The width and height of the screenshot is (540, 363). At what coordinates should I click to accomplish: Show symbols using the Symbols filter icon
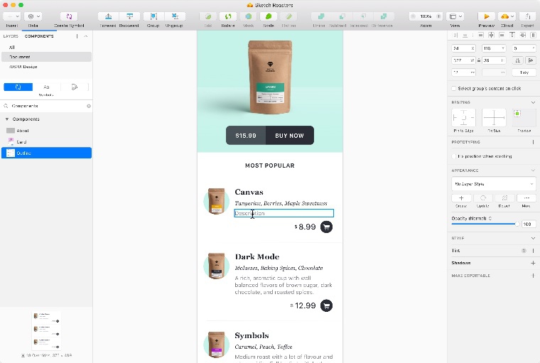18,87
